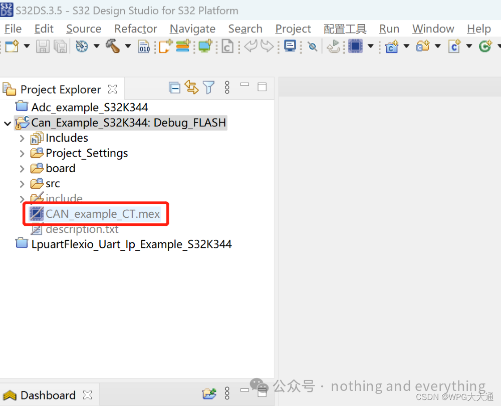Expand the Project_Settings folder
The image size is (501, 406).
[x=22, y=154]
